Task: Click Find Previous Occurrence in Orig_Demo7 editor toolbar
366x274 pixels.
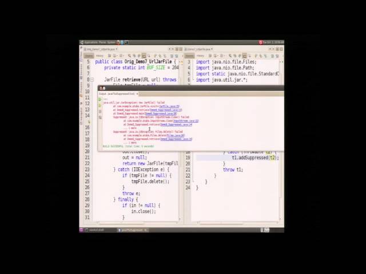Action: tap(134, 56)
